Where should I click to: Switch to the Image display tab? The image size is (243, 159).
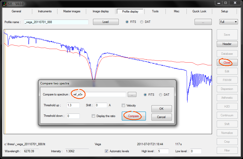(101, 11)
